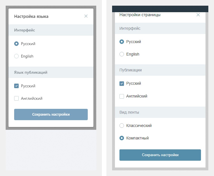Close the Настройки страницы dialog

pos(198,15)
